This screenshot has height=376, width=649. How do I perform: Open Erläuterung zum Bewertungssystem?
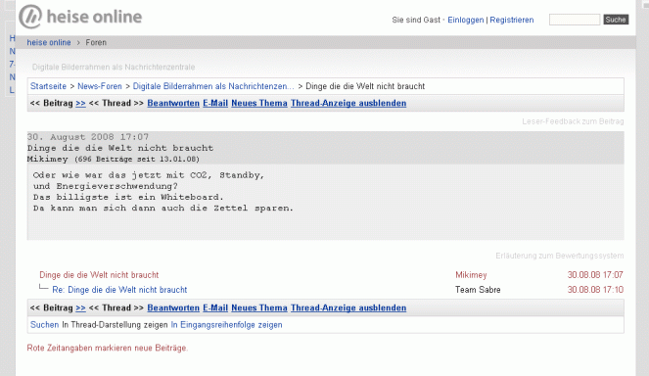[560, 256]
